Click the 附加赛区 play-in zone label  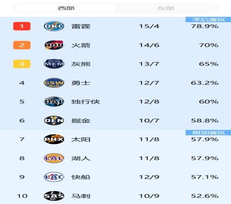pos(208,133)
